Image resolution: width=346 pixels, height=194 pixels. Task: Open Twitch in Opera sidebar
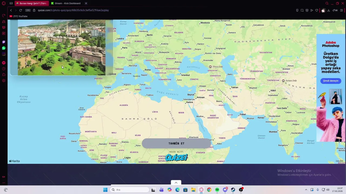[x=4, y=42]
